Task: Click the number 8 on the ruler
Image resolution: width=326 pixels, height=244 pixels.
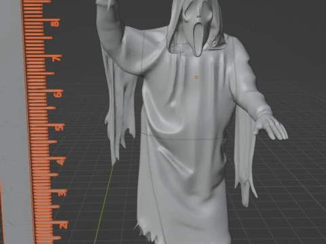Action: [56, 23]
